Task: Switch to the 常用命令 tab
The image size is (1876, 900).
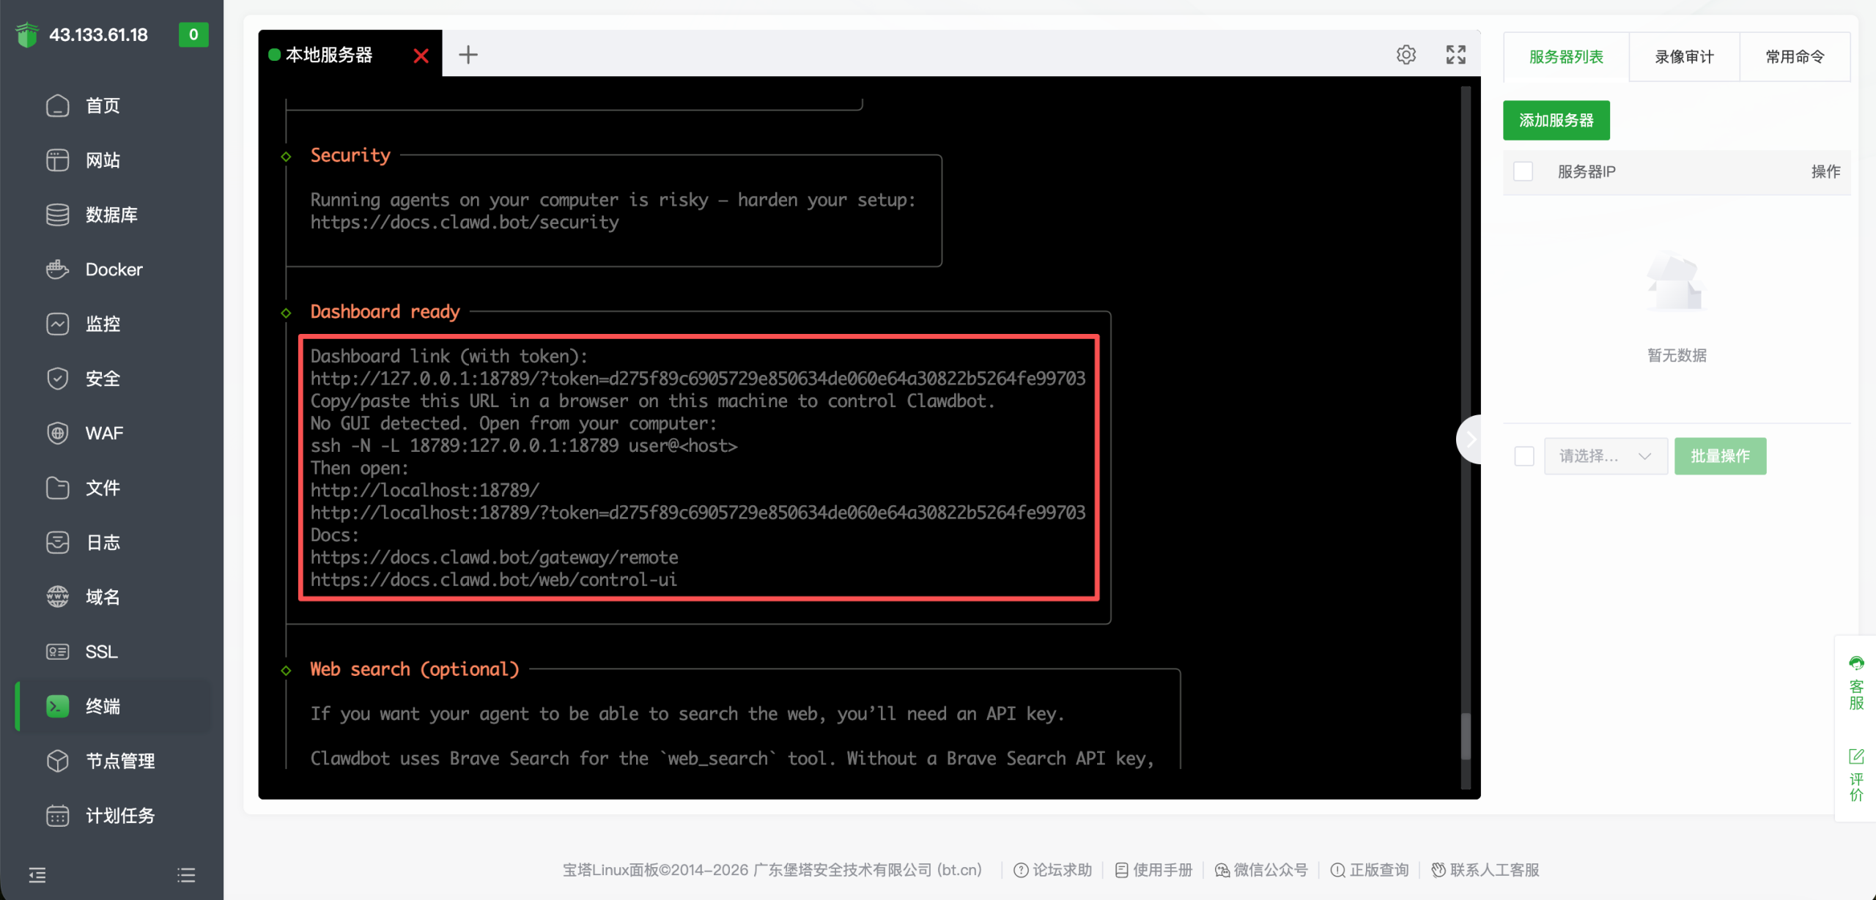Action: click(x=1794, y=57)
